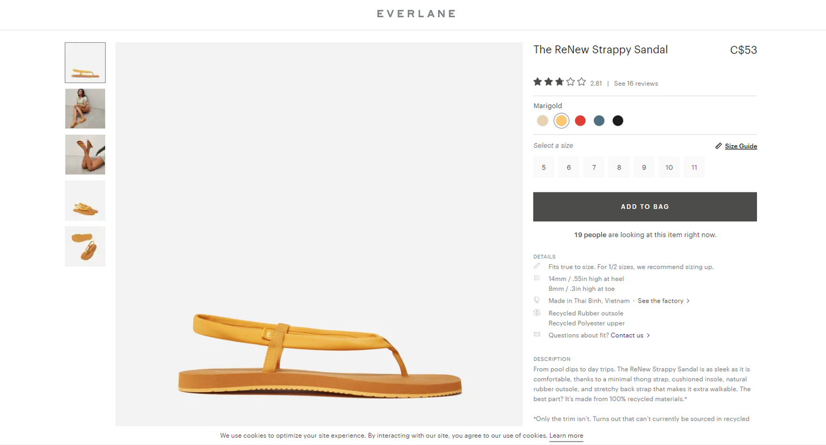Pick the red color swatch
Viewport: 826px width, 445px height.
coord(580,121)
